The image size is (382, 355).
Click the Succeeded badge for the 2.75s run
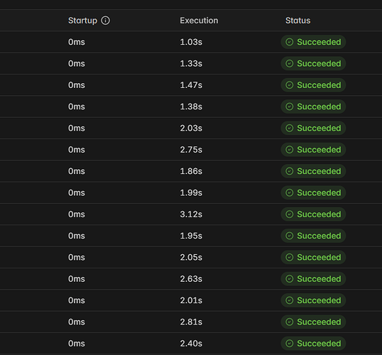(x=313, y=150)
